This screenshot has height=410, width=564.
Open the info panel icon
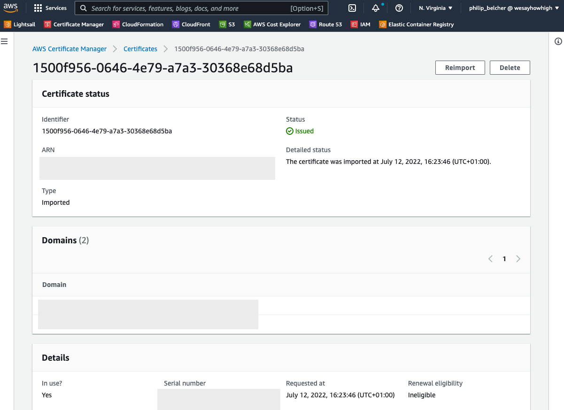(558, 41)
